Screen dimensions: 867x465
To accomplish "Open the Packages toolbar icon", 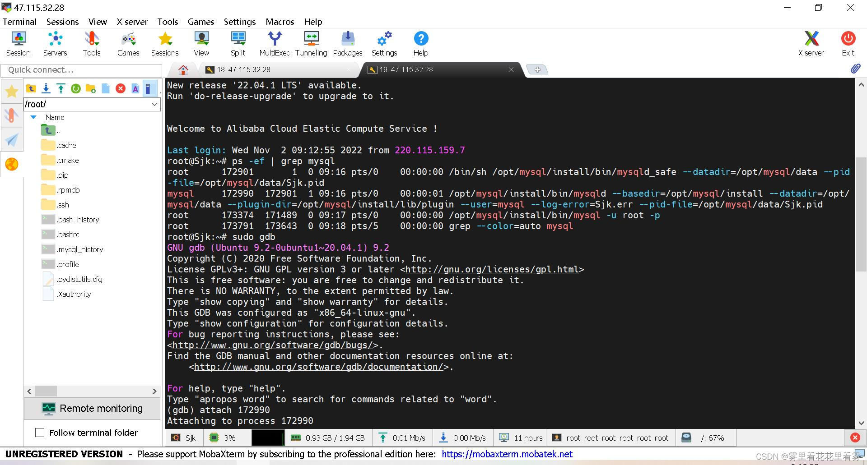I will pyautogui.click(x=348, y=44).
